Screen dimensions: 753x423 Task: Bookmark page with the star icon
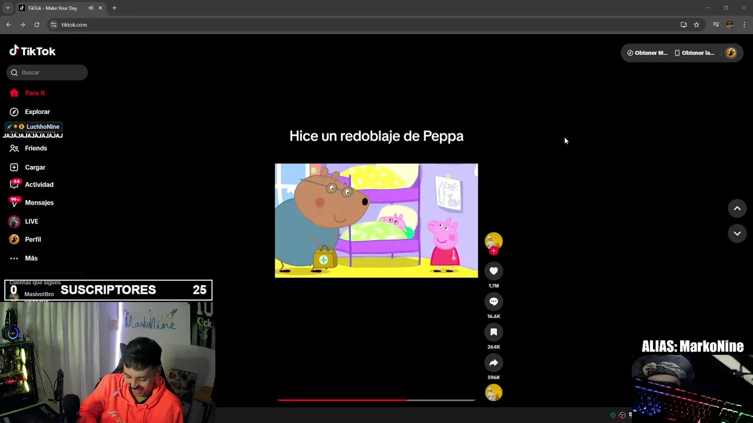pos(697,25)
